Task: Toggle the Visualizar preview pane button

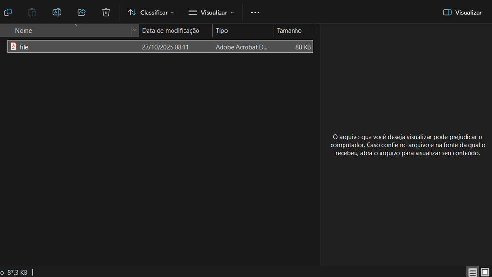Action: [462, 13]
